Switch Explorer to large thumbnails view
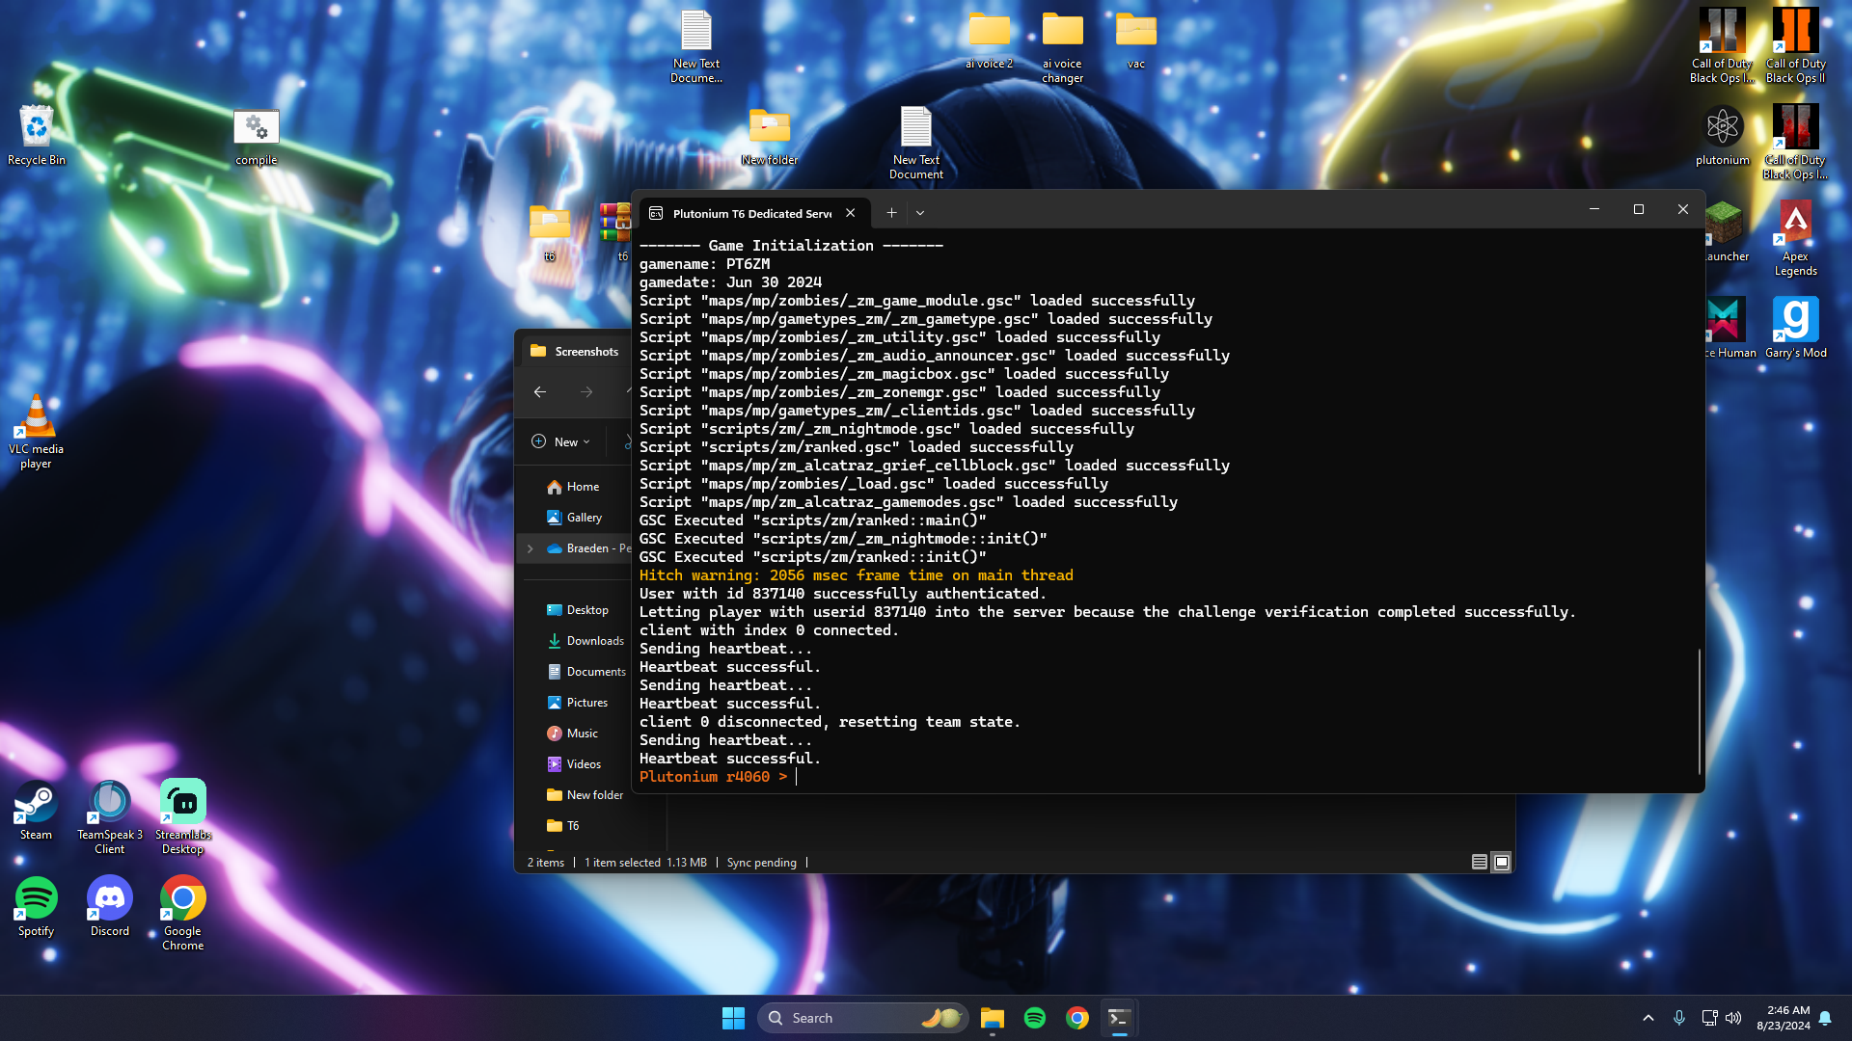1852x1041 pixels. [x=1502, y=863]
